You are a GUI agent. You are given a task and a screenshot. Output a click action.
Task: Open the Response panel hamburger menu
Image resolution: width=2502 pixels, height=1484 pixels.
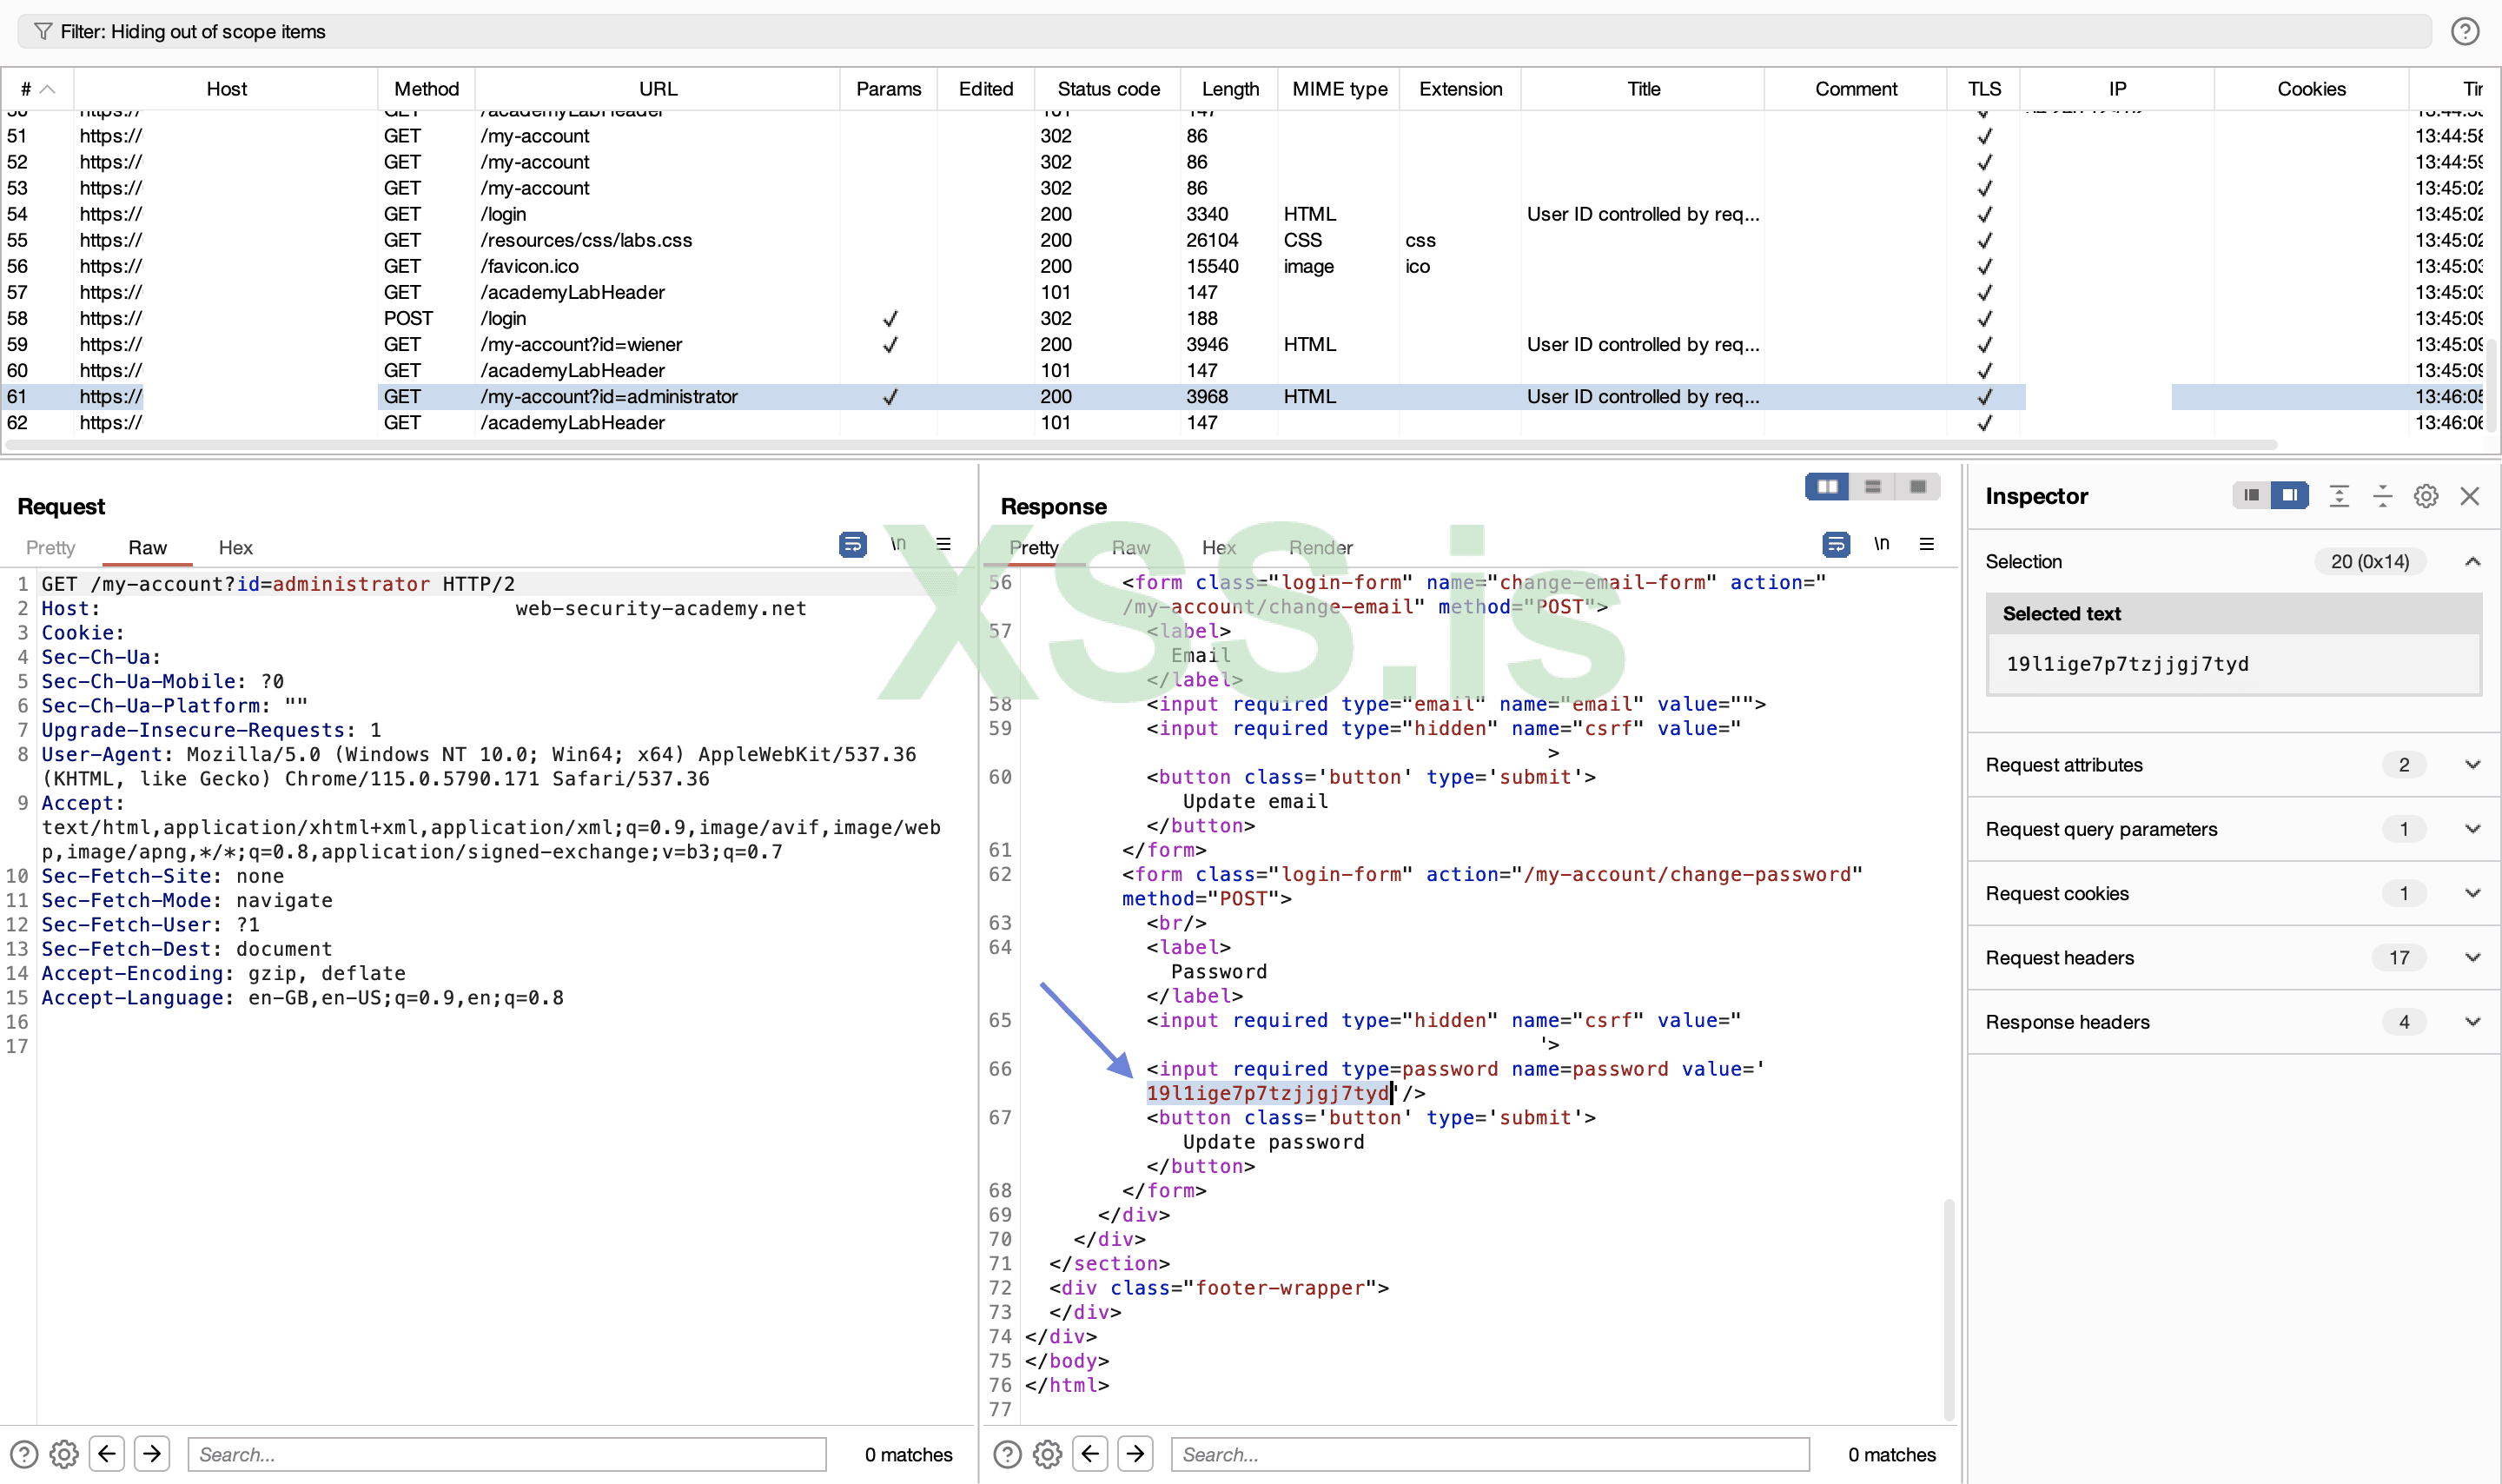pos(1927,545)
